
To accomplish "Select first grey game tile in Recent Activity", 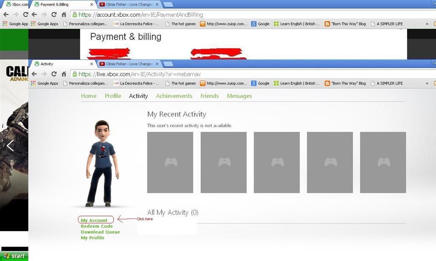I will tap(170, 162).
